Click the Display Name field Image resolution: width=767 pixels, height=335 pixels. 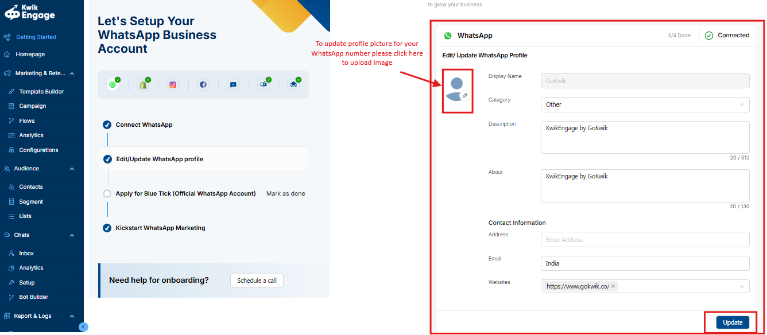point(645,81)
